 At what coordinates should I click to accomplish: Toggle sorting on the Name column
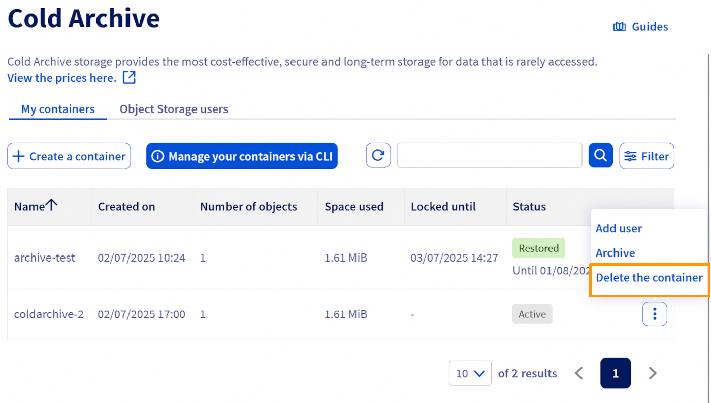click(x=36, y=206)
